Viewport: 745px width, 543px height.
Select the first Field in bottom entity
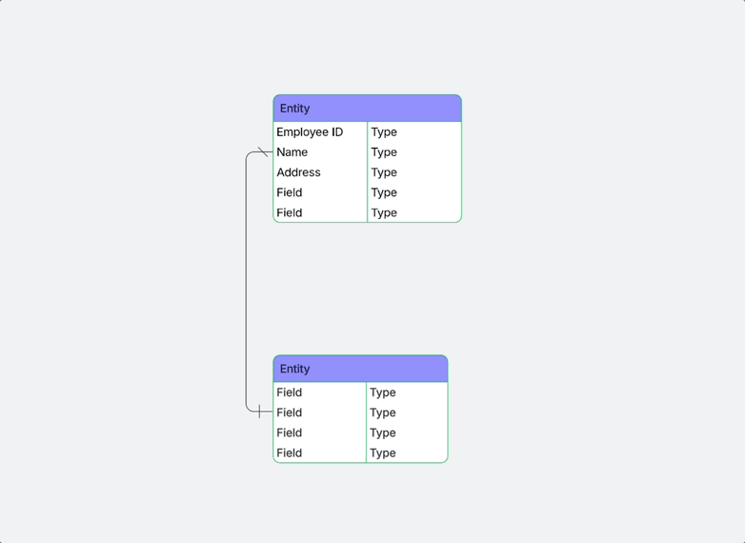(320, 392)
